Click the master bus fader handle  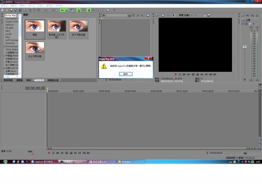tap(245, 47)
